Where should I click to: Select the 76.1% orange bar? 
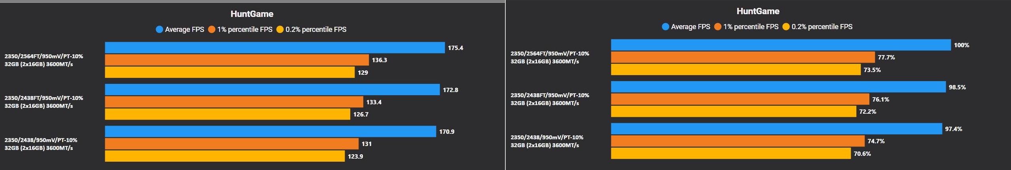pos(740,99)
